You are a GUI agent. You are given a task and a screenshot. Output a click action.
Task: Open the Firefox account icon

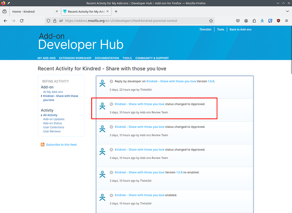click(x=246, y=21)
